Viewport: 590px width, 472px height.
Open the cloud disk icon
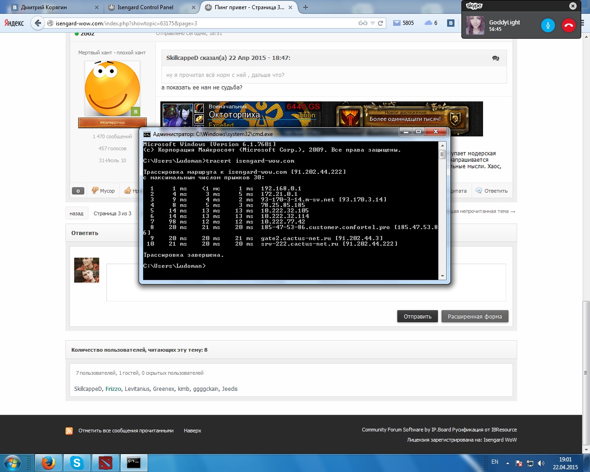click(428, 23)
